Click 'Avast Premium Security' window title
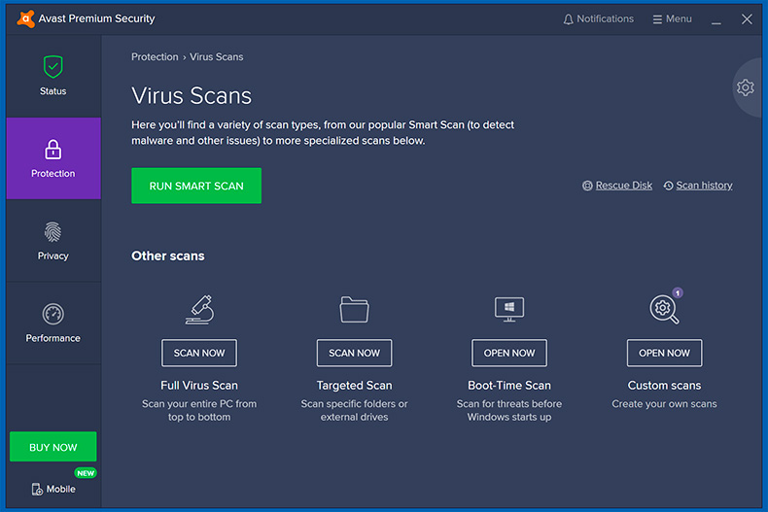The height and width of the screenshot is (512, 768). point(96,18)
